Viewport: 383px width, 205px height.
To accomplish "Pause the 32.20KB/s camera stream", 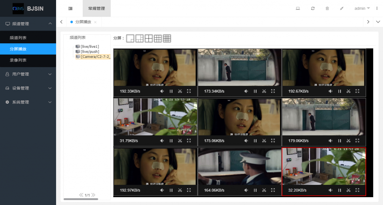I will (340, 190).
